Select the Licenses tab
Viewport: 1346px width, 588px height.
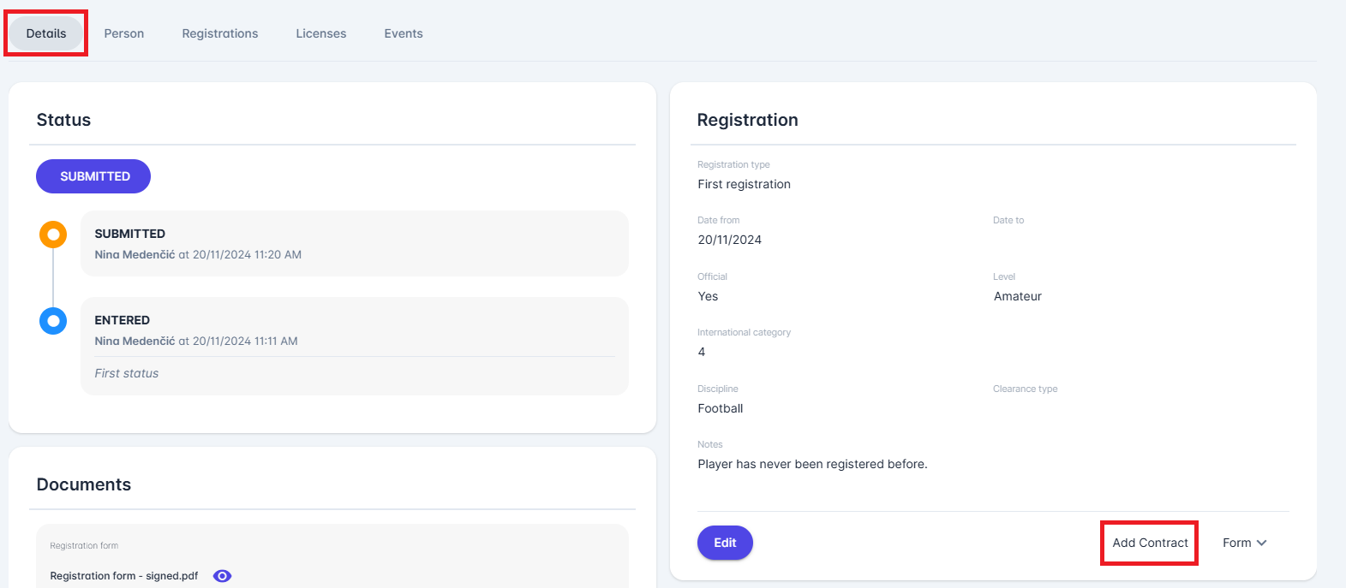pyautogui.click(x=321, y=33)
